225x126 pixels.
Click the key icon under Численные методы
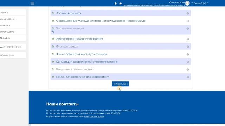pyautogui.click(x=53, y=31)
